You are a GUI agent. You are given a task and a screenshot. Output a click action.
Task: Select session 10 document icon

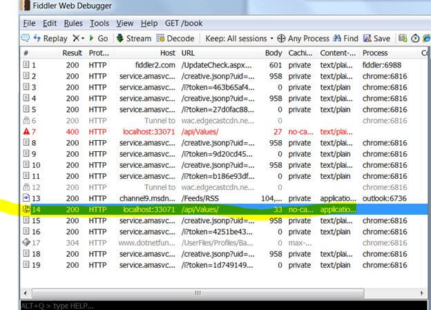click(26, 164)
